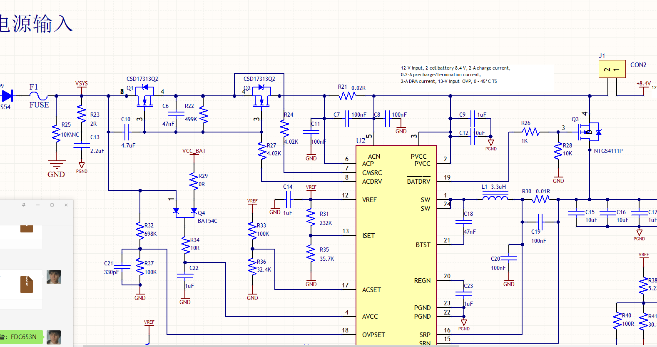Select capacitor C9 1uF symbol
The width and height of the screenshot is (657, 347).
click(473, 118)
